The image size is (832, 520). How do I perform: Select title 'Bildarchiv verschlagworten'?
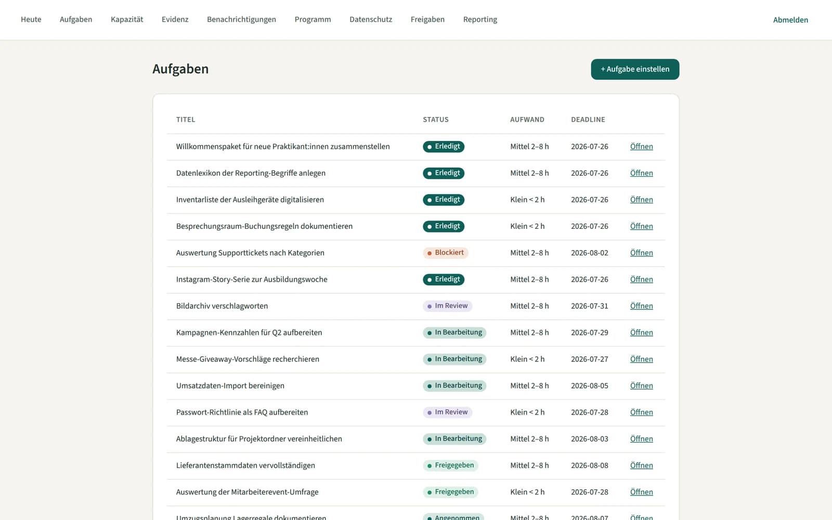click(x=222, y=306)
